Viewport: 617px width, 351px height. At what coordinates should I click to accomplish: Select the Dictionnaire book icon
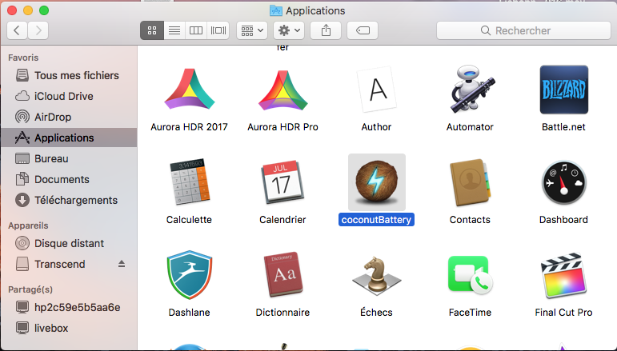283,275
